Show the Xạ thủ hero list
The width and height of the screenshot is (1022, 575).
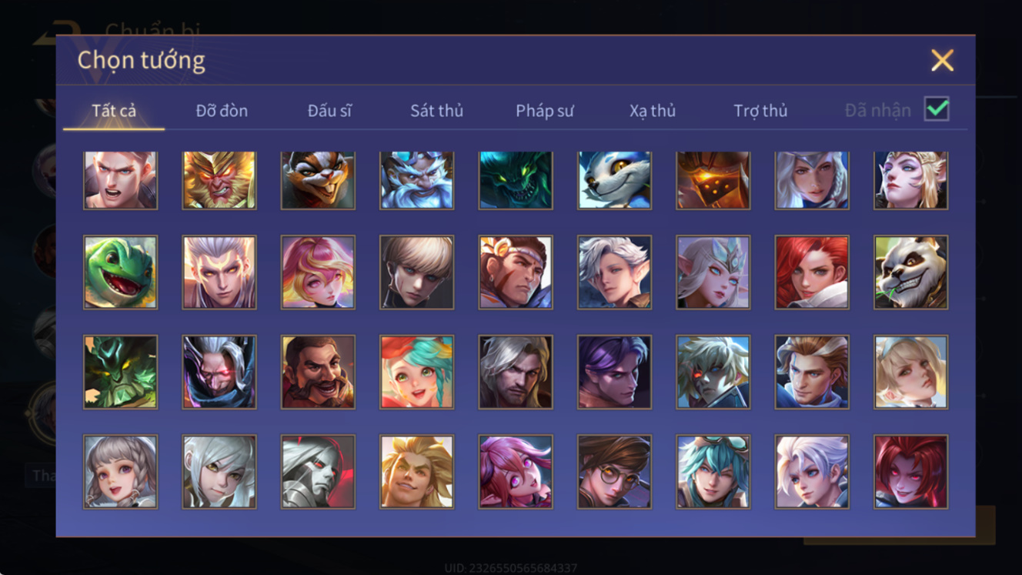tap(653, 111)
